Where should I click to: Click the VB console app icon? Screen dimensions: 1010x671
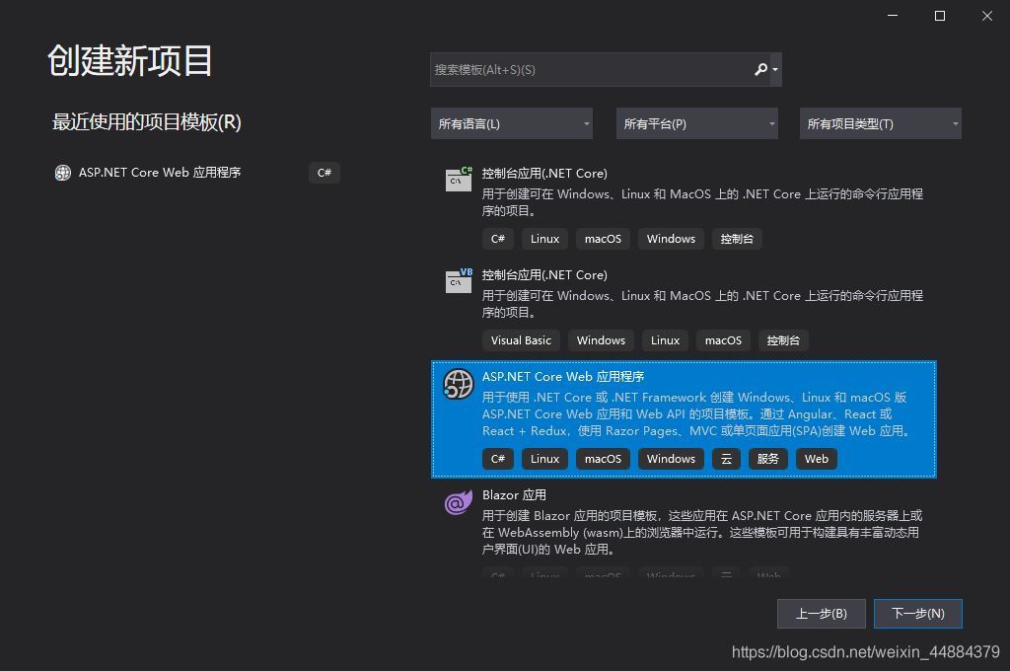[459, 281]
